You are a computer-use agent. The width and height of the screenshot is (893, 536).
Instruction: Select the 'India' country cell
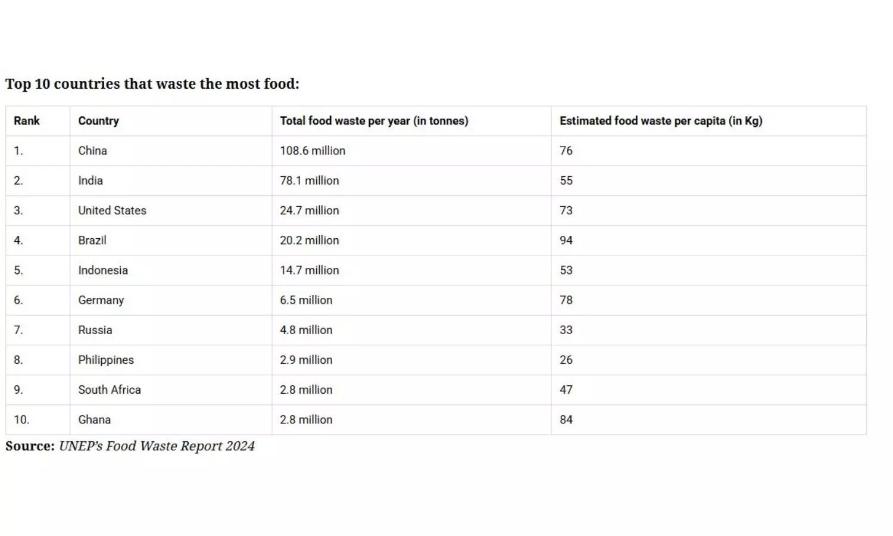(x=90, y=180)
